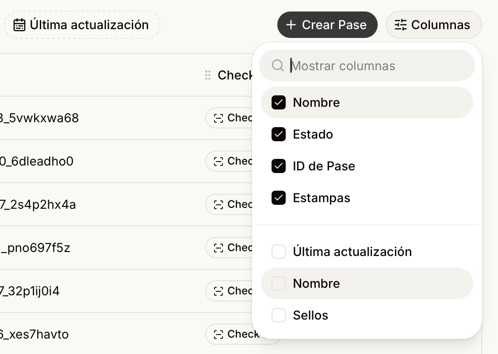Click the calendar icon beside Última actualización
Screen dimensions: 498x354
click(19, 25)
